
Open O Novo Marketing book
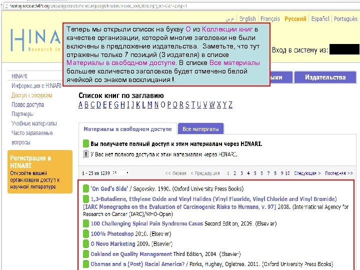(x=112, y=244)
